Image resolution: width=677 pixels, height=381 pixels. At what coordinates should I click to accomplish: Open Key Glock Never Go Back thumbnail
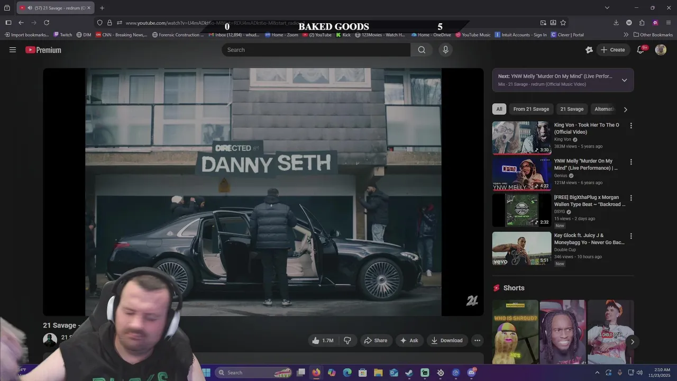tap(522, 248)
